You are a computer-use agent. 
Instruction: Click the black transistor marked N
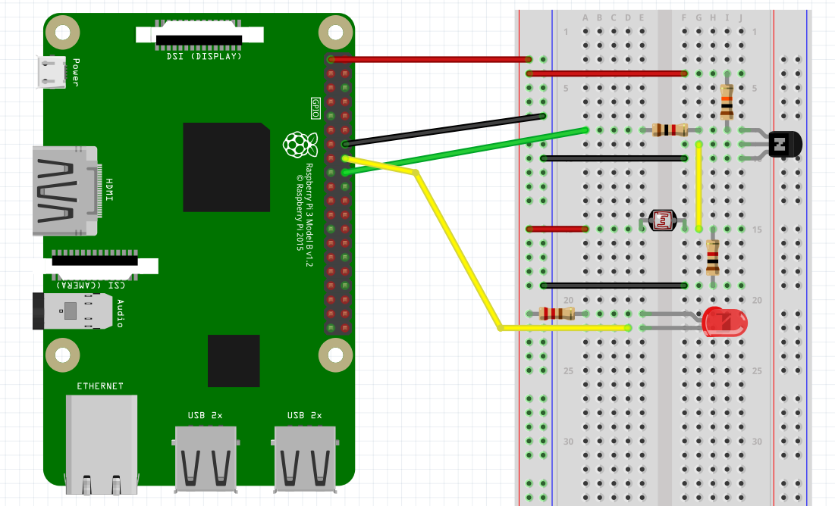pos(785,144)
